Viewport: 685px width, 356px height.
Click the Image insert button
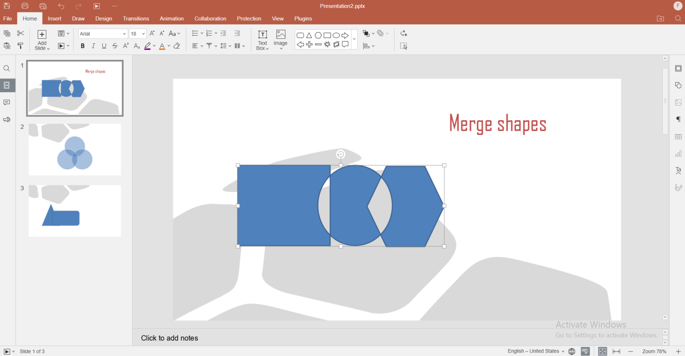click(281, 40)
